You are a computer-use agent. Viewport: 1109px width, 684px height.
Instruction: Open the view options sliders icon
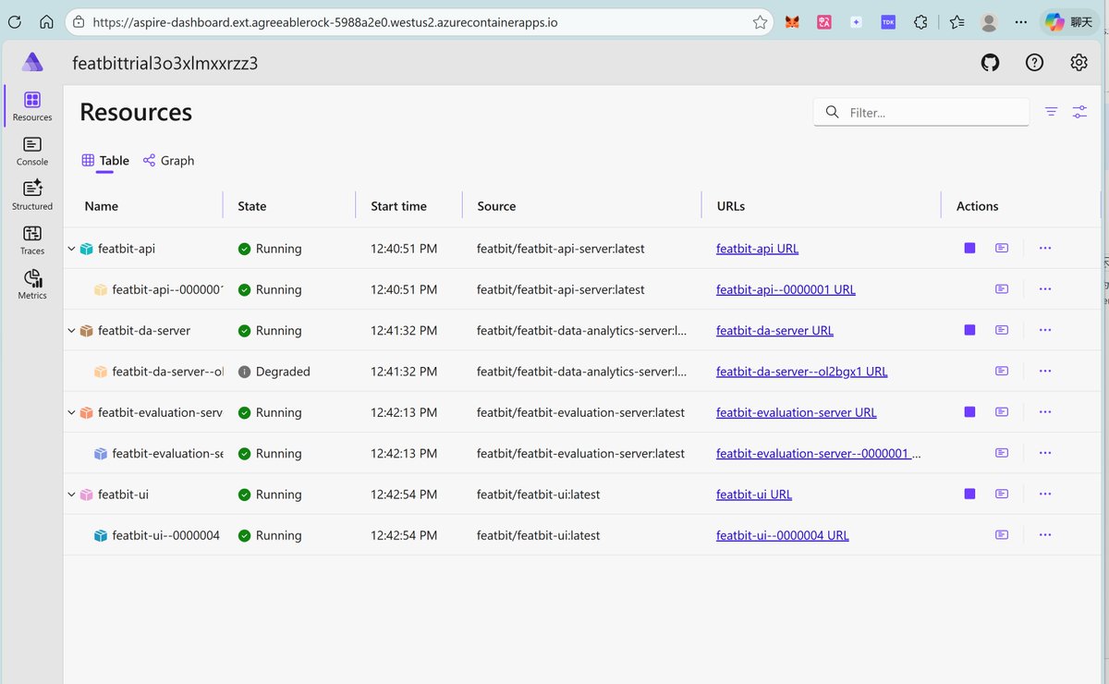tap(1079, 112)
